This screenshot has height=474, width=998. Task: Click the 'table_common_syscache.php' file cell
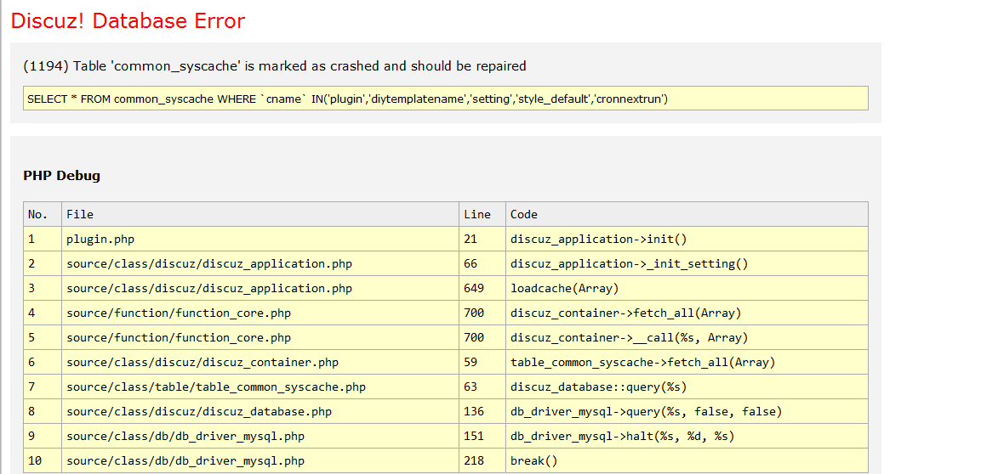click(260, 387)
